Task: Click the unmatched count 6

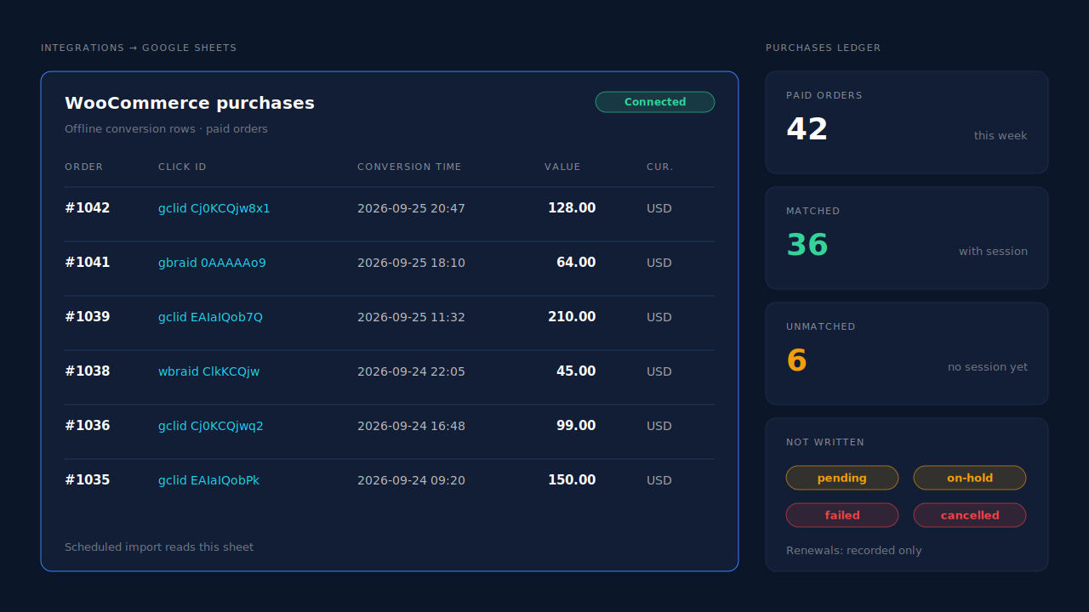Action: click(796, 360)
